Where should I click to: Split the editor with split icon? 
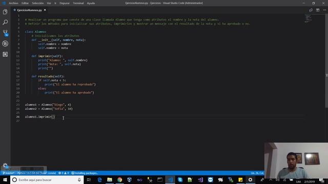click(318, 10)
